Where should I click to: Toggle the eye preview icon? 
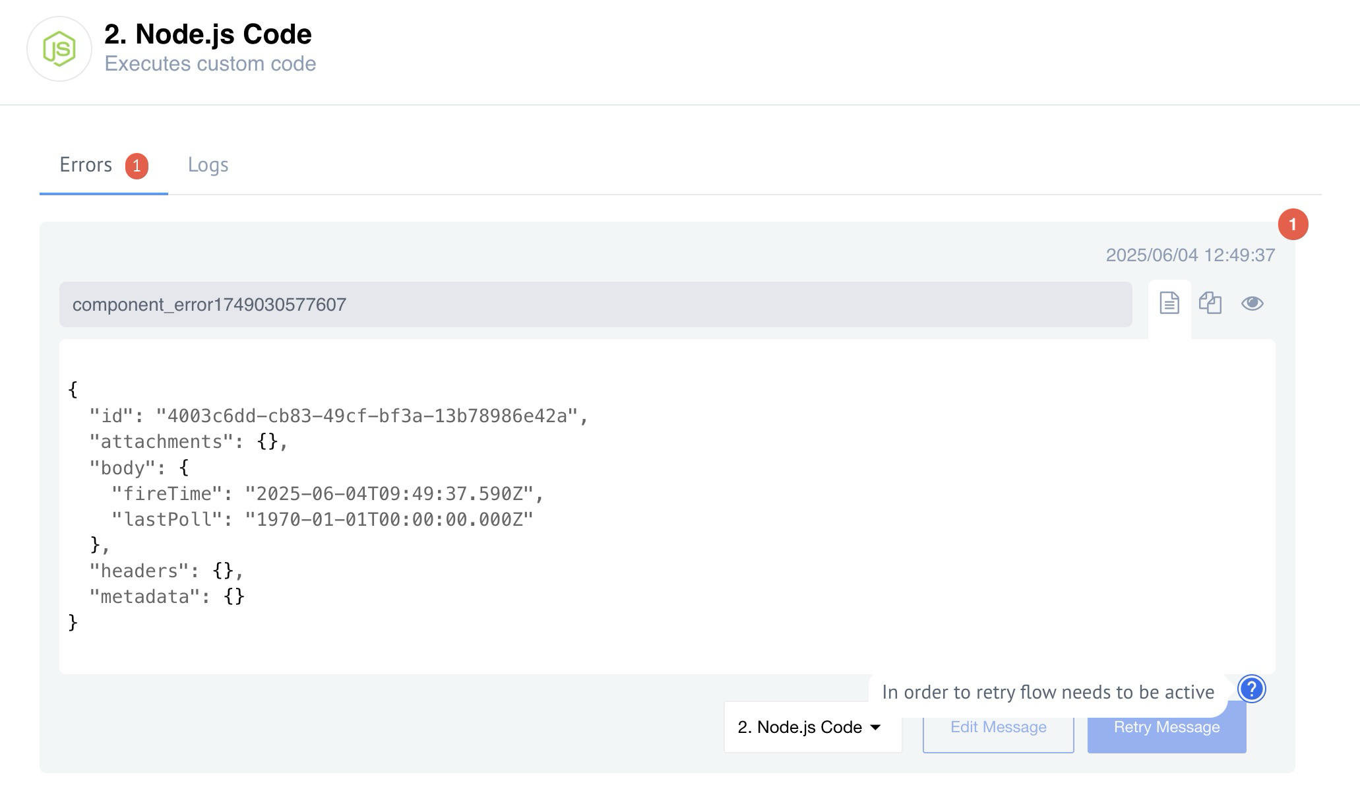1252,303
